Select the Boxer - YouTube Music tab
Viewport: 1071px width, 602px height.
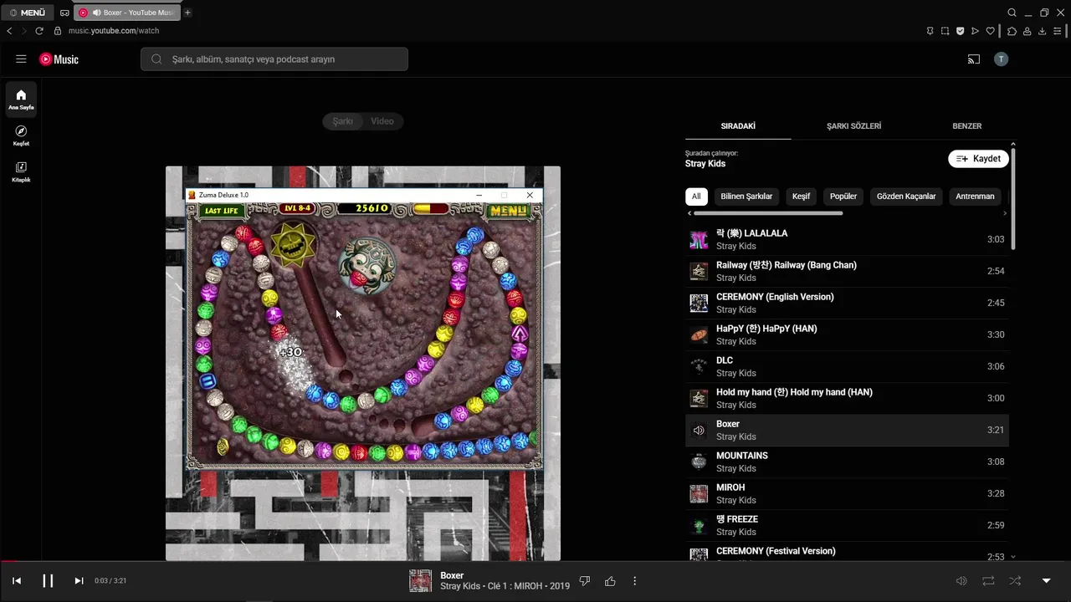pos(126,13)
